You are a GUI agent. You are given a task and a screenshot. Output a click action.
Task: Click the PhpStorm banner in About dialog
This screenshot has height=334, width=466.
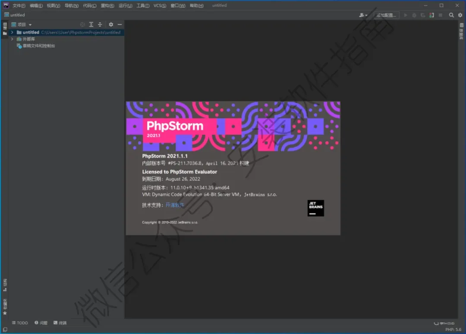point(233,126)
